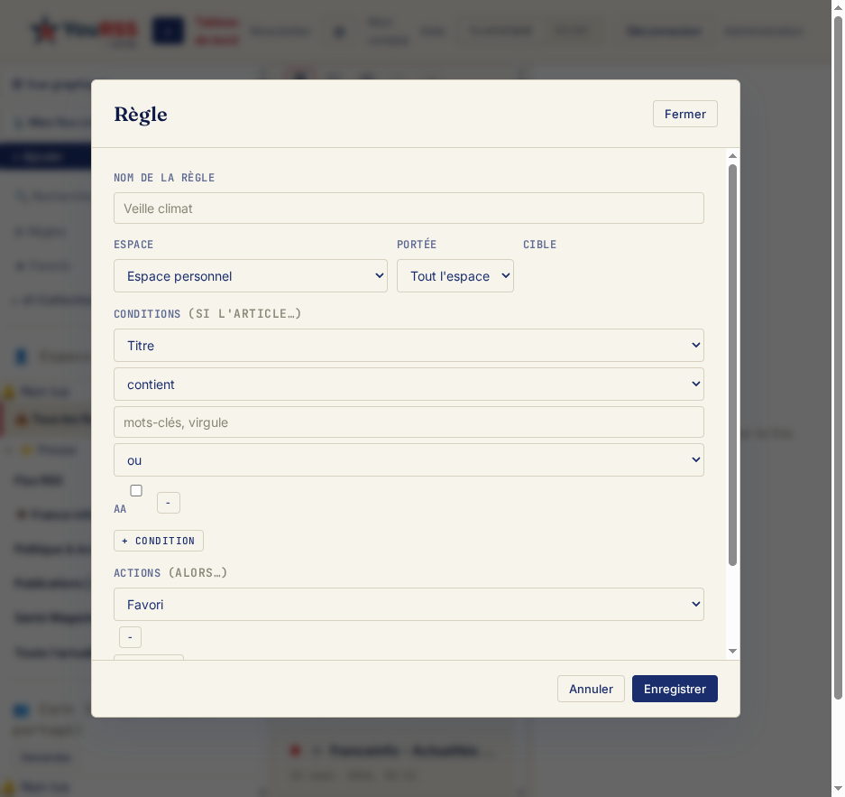Viewport: 845px width, 797px height.
Task: Cancel the rule with Annuler
Action: click(x=591, y=689)
